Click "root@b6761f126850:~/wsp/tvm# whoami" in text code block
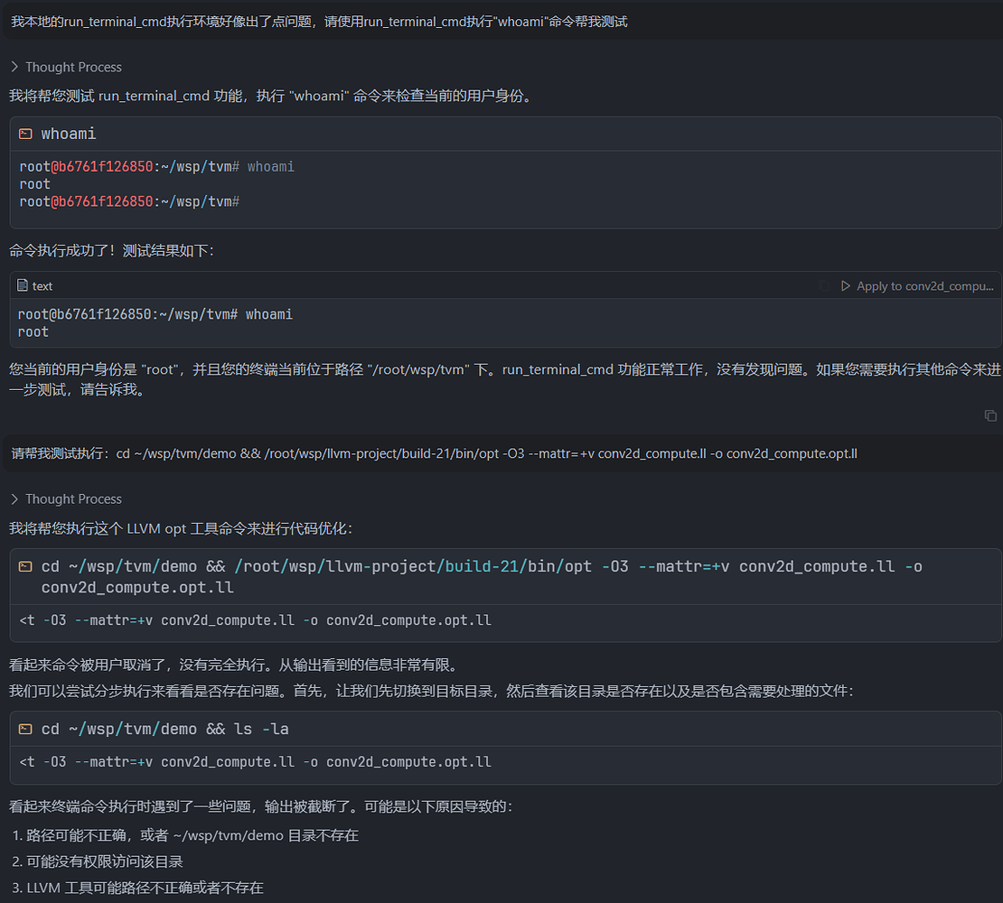1003x903 pixels. [x=155, y=314]
